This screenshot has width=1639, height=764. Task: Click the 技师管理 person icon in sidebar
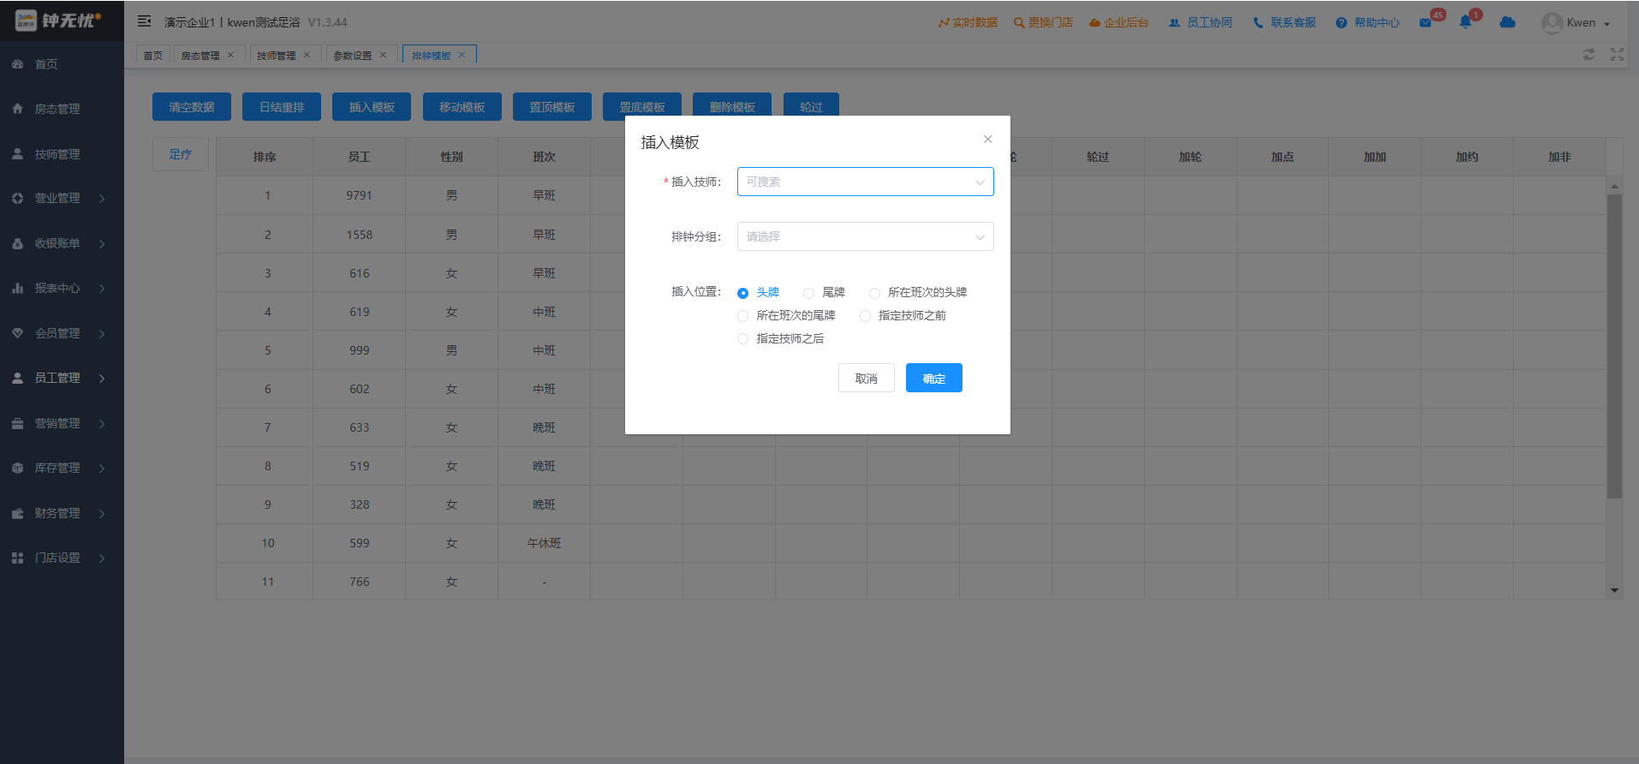coord(17,154)
